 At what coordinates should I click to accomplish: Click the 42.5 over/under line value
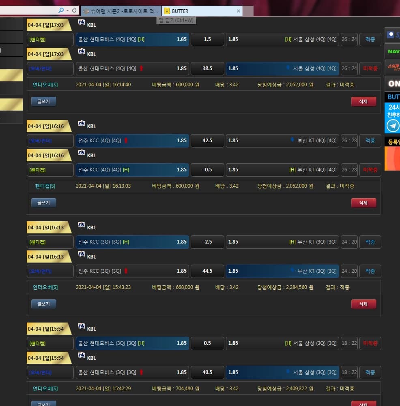click(x=207, y=141)
